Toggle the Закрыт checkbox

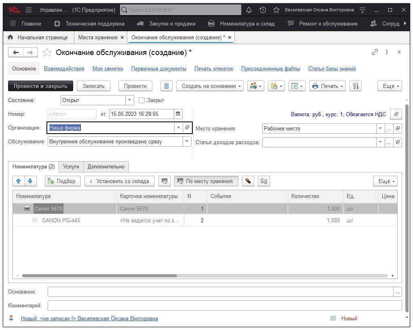[x=141, y=100]
